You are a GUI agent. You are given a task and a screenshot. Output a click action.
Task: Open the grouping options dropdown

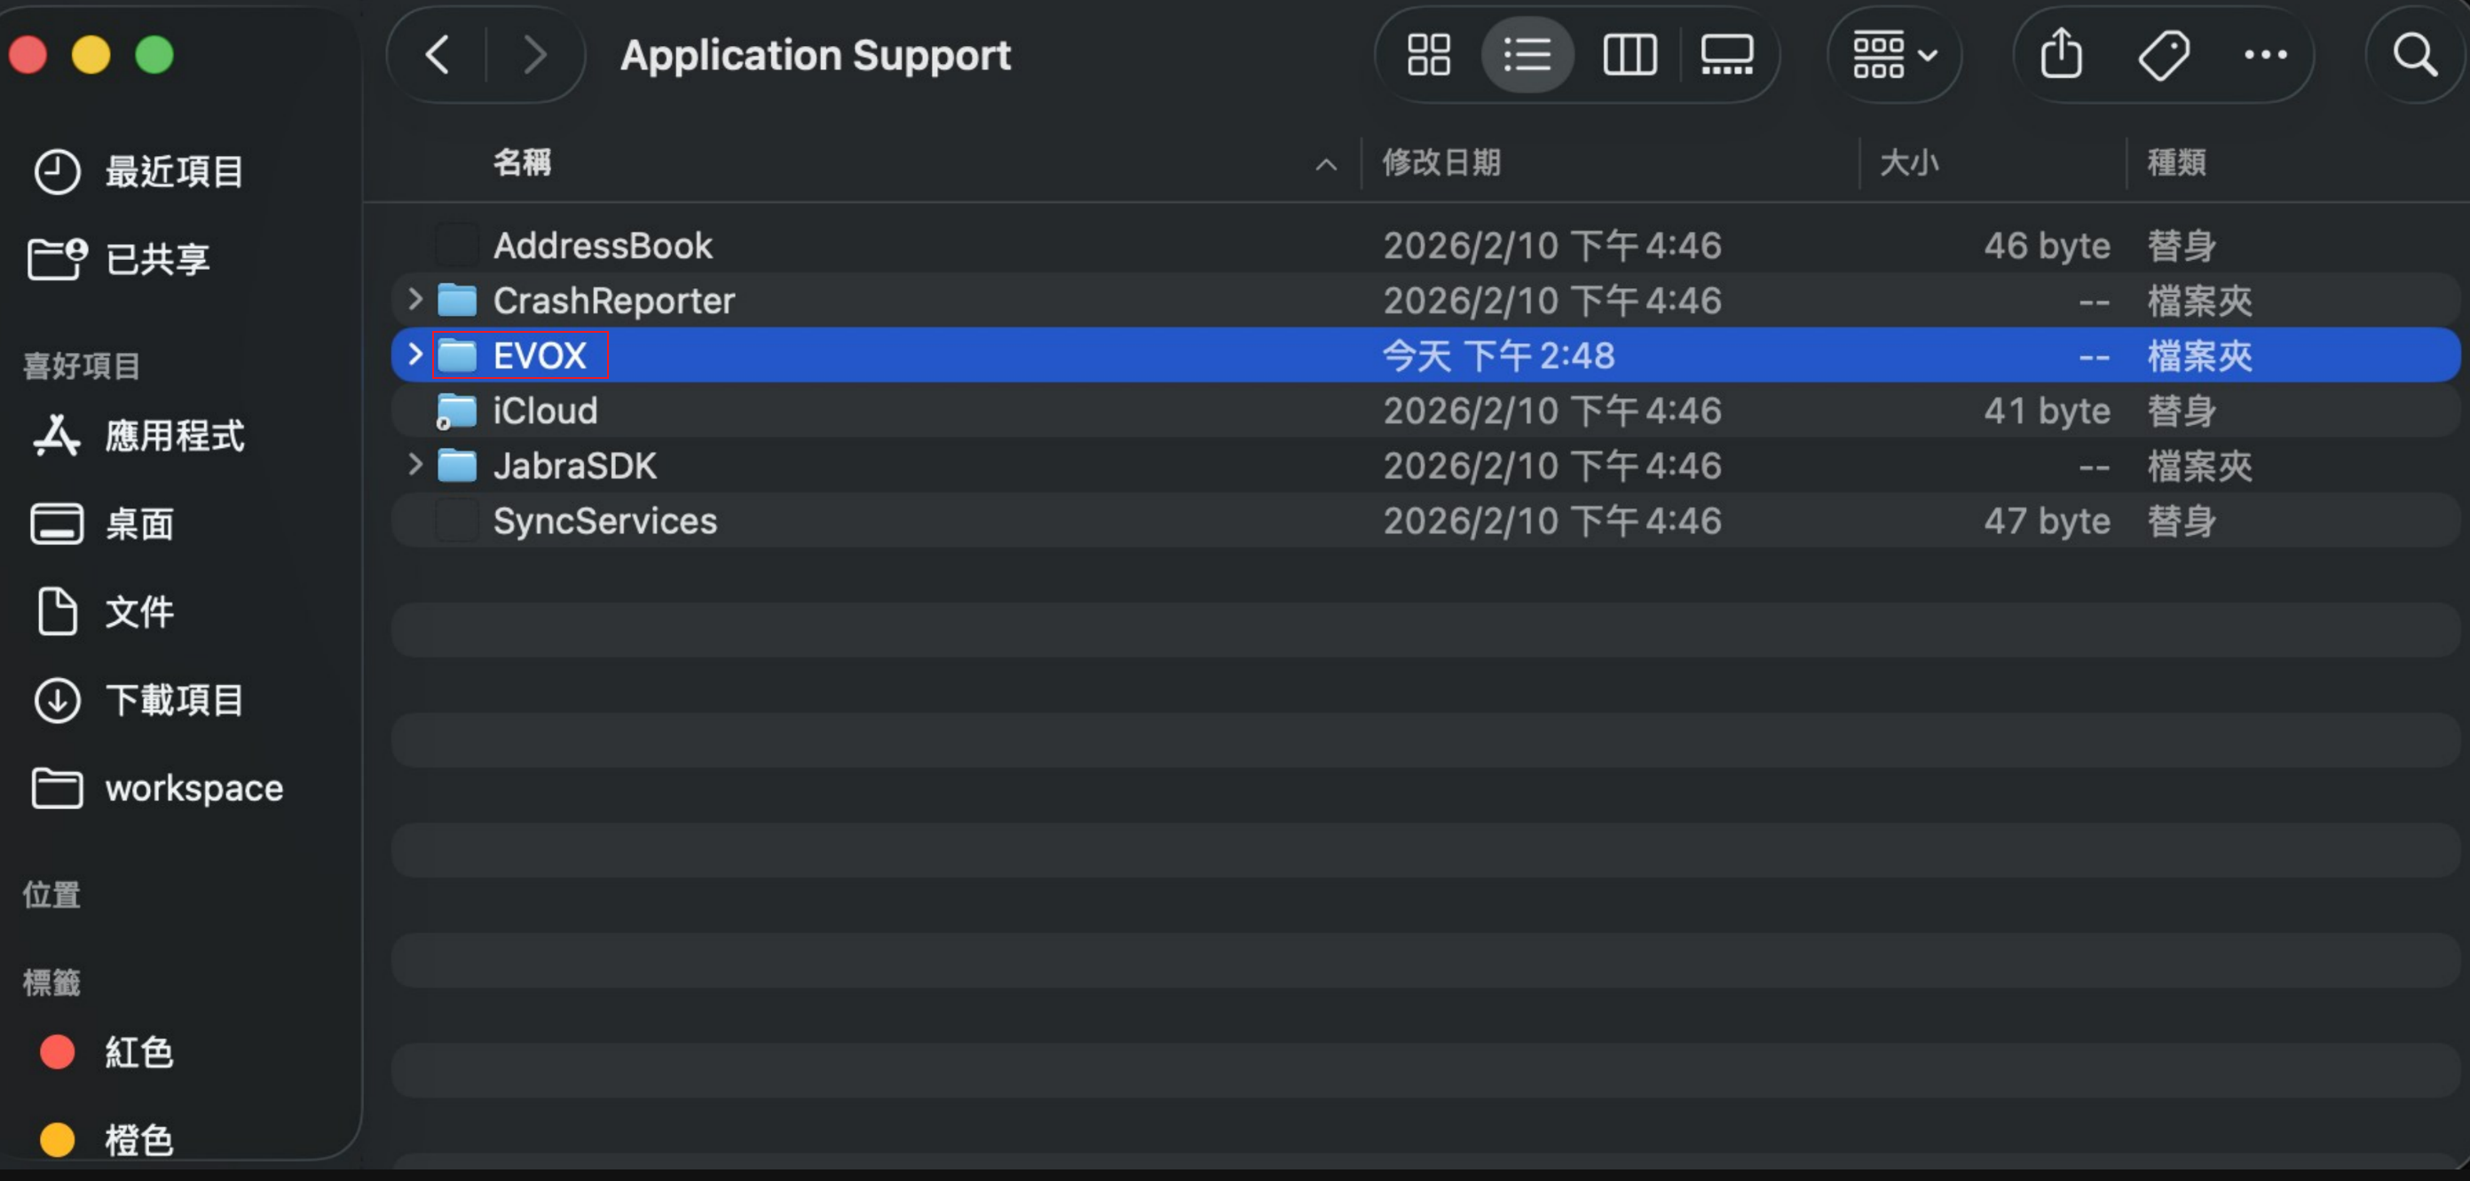[x=1894, y=55]
